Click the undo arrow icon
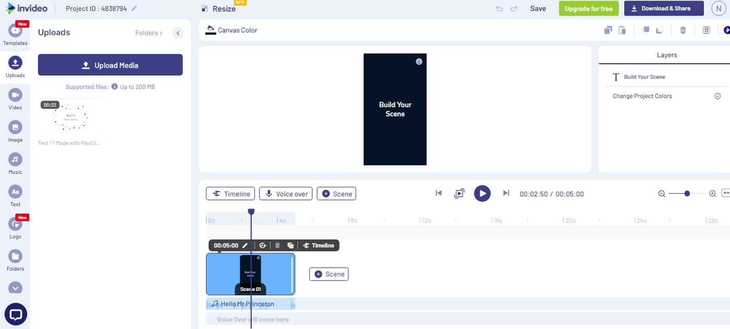Viewport: 730px width, 329px height. tap(500, 8)
